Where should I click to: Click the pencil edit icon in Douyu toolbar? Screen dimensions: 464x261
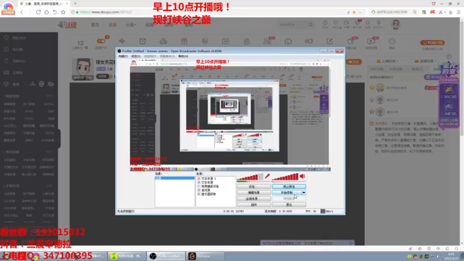pyautogui.click(x=329, y=41)
